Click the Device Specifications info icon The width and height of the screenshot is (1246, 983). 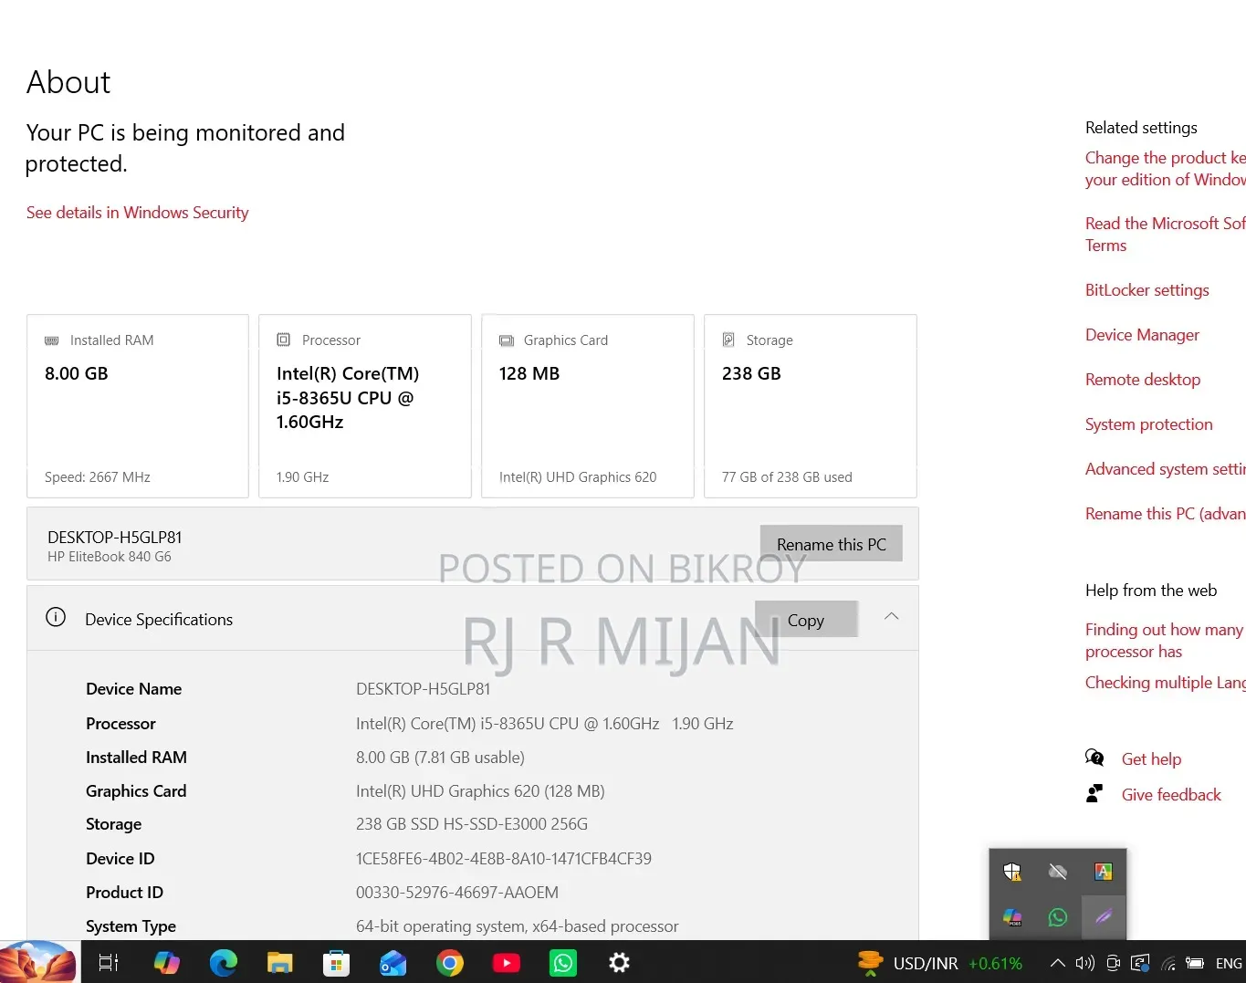click(56, 618)
